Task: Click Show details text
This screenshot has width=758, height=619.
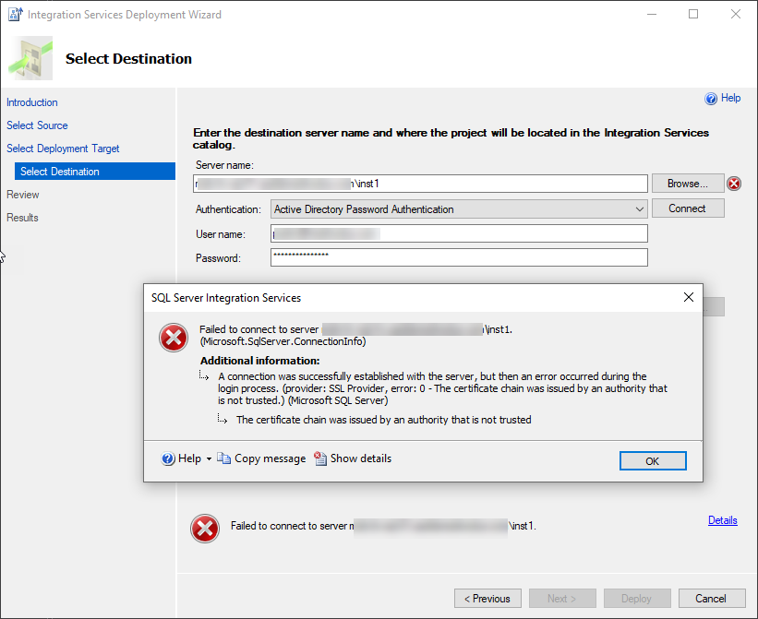Action: pyautogui.click(x=361, y=458)
